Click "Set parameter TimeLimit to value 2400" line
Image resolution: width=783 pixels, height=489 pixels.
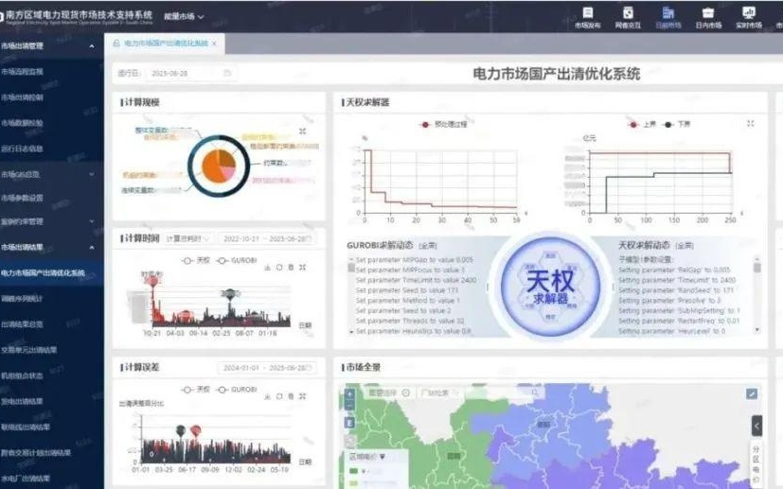coord(416,280)
